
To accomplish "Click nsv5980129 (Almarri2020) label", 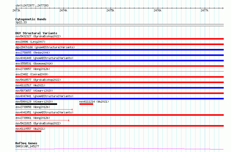I will (x=34, y=102).
